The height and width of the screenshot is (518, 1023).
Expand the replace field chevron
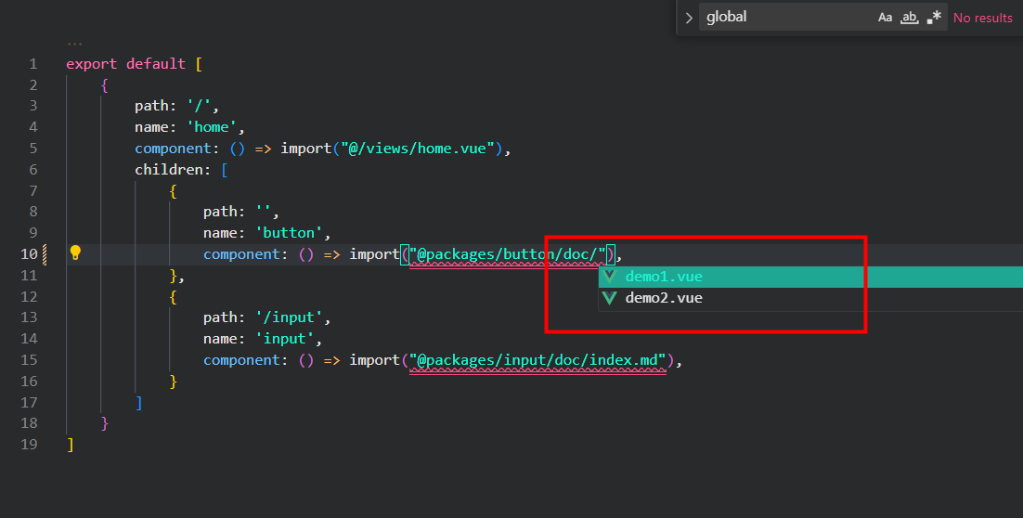tap(689, 18)
